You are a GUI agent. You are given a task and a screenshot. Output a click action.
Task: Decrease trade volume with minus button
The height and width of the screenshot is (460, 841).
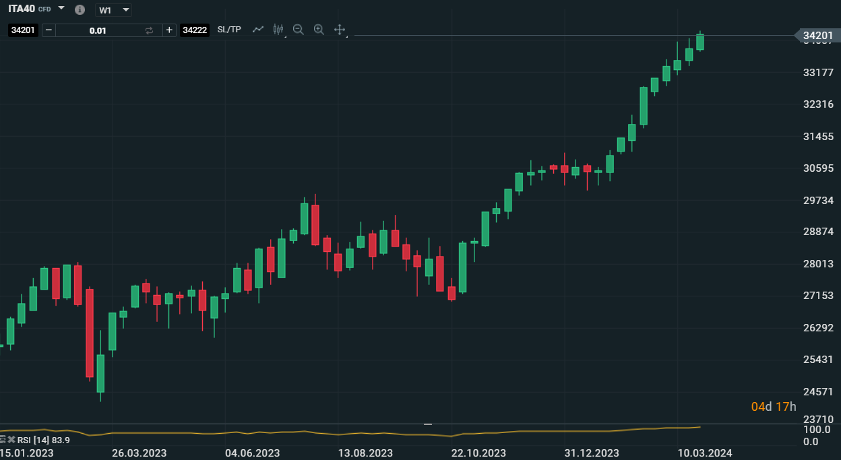pyautogui.click(x=49, y=30)
